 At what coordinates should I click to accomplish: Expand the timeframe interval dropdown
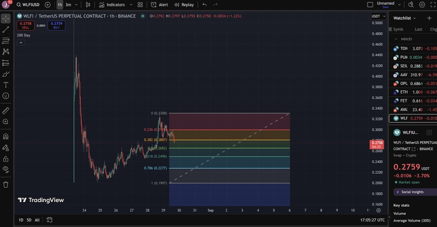coord(76,5)
